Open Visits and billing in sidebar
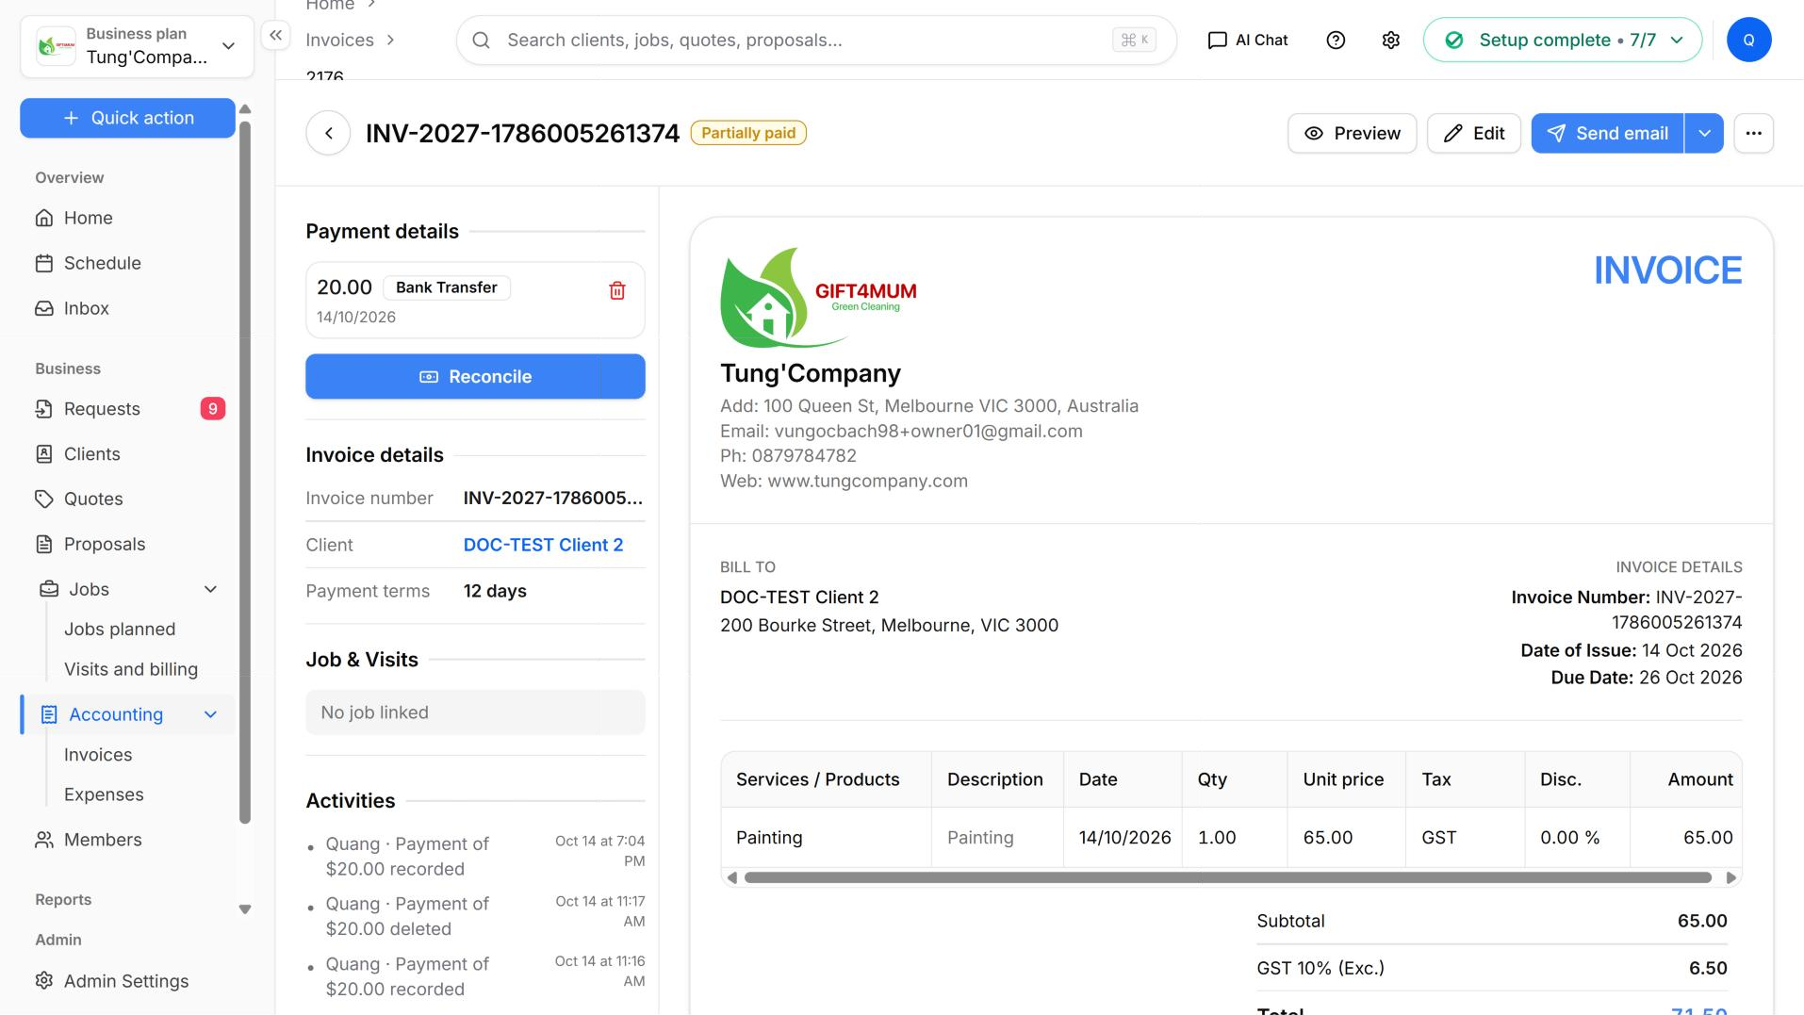 pos(131,669)
